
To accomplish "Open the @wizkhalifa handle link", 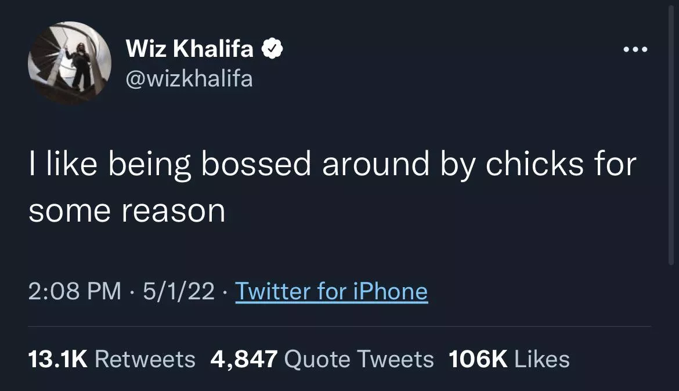I will pyautogui.click(x=189, y=78).
